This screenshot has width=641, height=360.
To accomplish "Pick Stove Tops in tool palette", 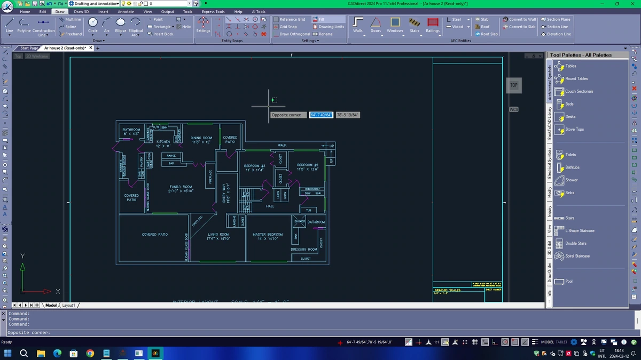I will point(569,130).
